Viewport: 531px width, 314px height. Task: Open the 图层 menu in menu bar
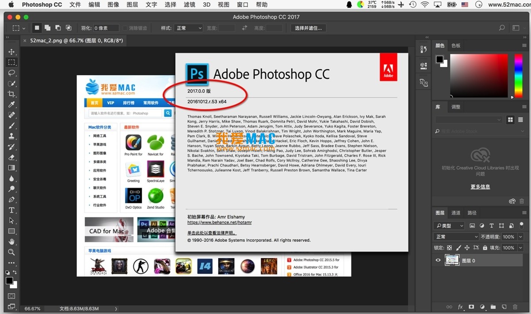(x=132, y=5)
